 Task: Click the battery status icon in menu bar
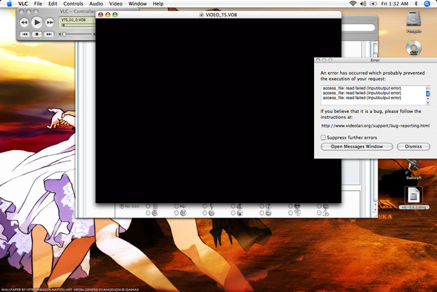tap(373, 3)
